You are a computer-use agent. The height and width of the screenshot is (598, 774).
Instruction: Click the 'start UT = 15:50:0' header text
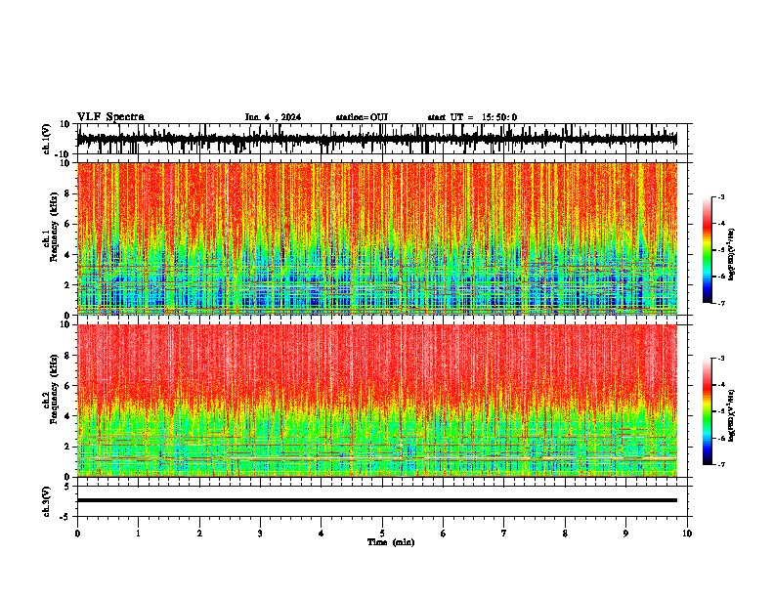pos(472,117)
